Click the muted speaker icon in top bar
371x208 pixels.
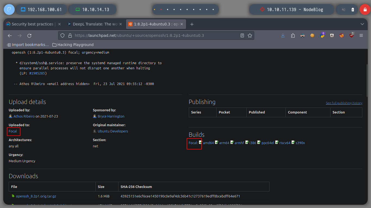[x=344, y=9]
